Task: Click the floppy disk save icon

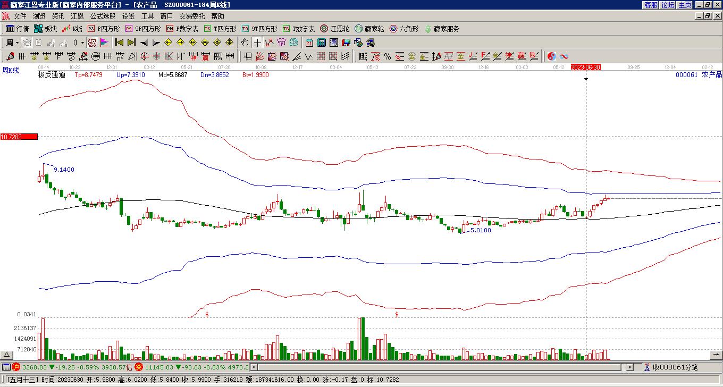Action: click(x=346, y=43)
